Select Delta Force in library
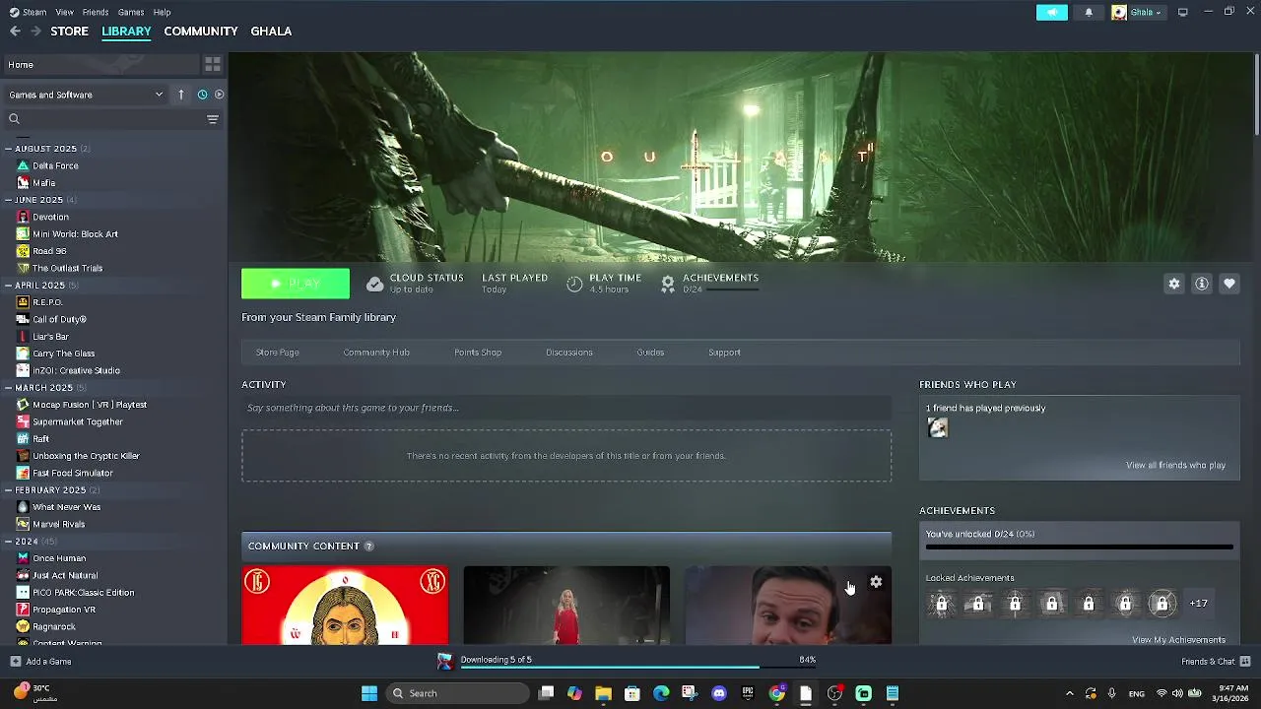 click(x=55, y=165)
